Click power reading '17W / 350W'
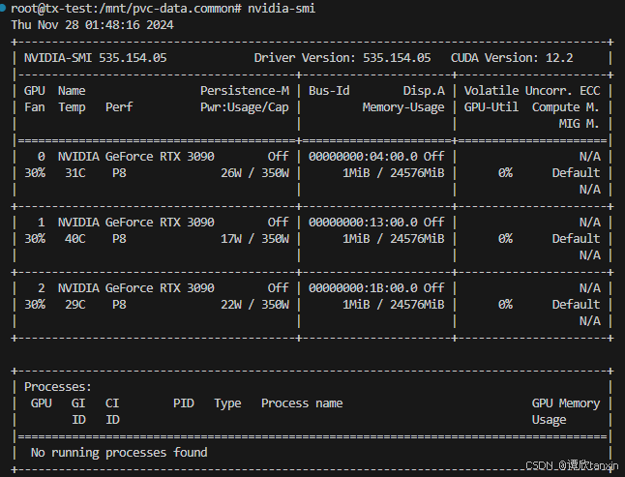 tap(255, 239)
